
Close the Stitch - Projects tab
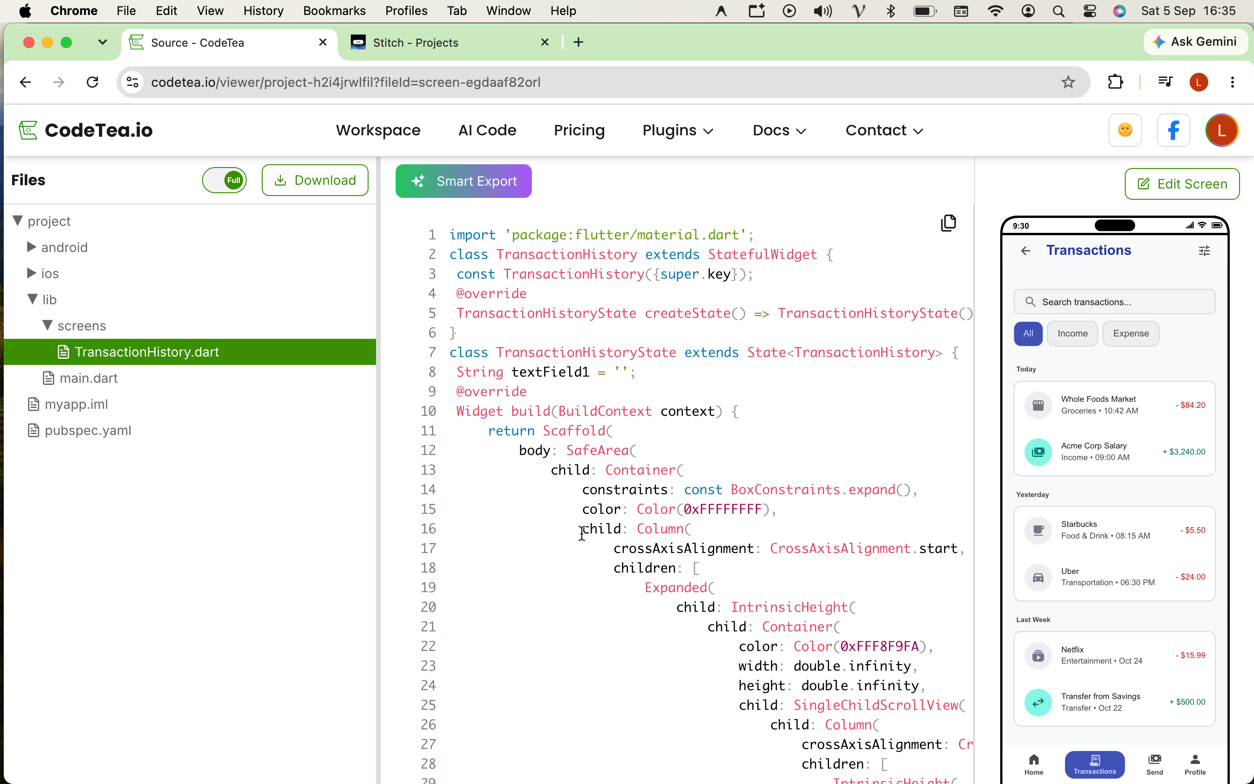click(544, 42)
